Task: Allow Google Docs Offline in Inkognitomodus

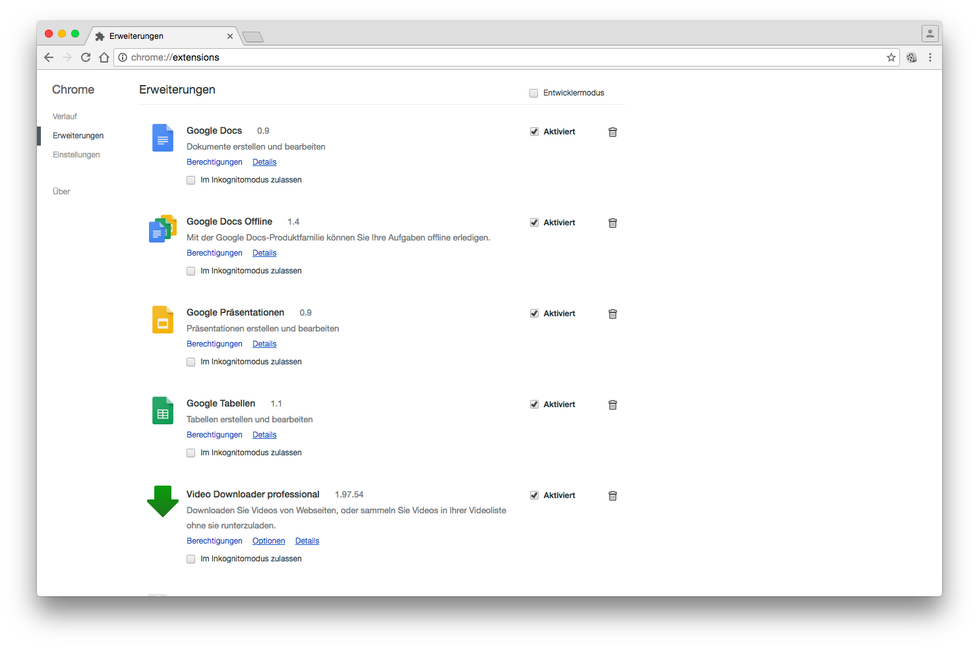Action: tap(191, 271)
